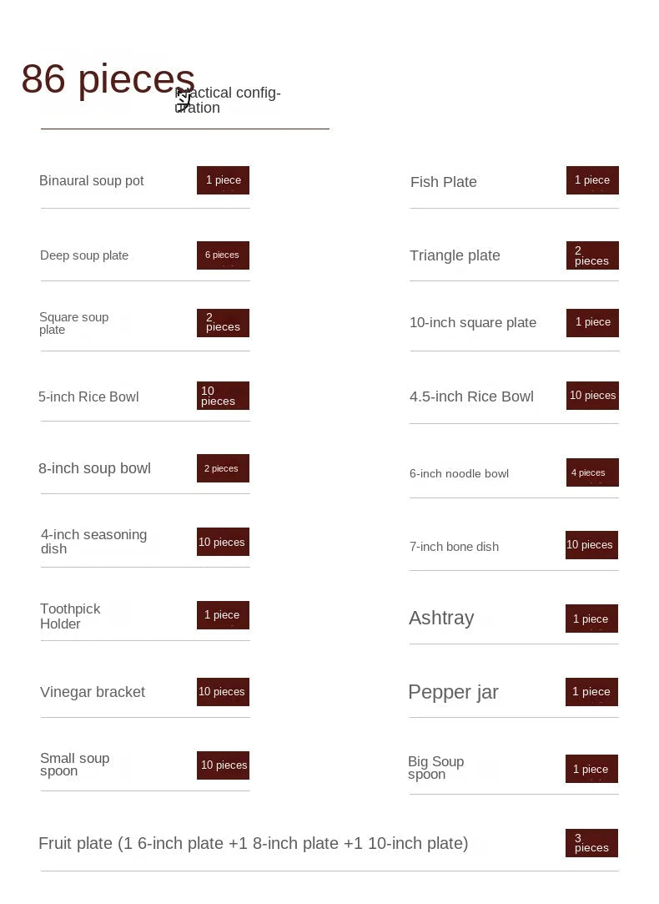Click the Binaural soup pot label
The height and width of the screenshot is (904, 659).
pos(92,181)
